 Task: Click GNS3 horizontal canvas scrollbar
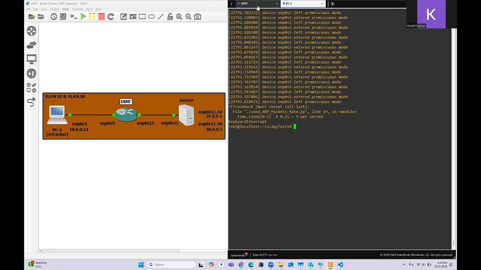[x=110, y=250]
